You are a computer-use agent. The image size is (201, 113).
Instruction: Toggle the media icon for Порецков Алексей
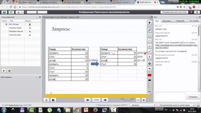coord(30,31)
